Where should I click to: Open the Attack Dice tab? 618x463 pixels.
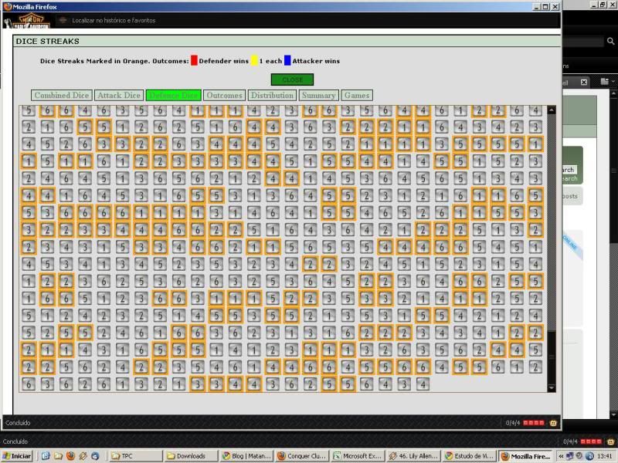[x=119, y=95]
